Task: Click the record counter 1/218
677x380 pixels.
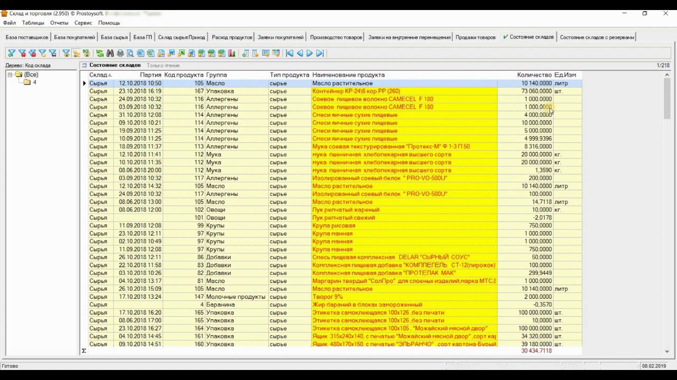Action: [x=663, y=65]
